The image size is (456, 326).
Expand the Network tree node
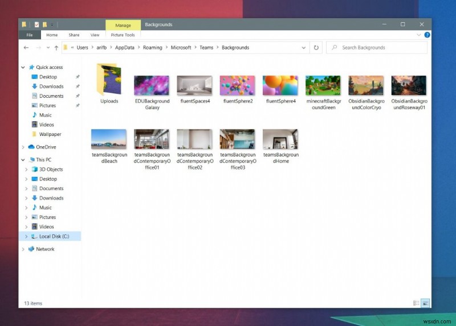coord(23,249)
